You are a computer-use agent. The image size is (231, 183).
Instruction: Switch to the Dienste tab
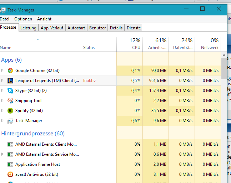click(x=134, y=28)
